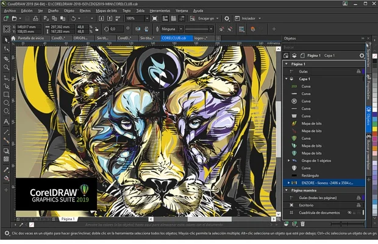Select the Transparency checkerboard tool
The width and height of the screenshot is (378, 244).
pyautogui.click(x=6, y=159)
